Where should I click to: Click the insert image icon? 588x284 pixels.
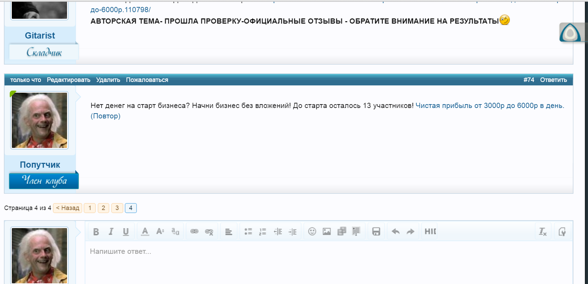[x=327, y=232]
